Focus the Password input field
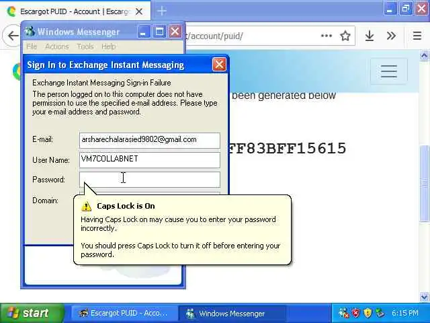 (x=150, y=180)
